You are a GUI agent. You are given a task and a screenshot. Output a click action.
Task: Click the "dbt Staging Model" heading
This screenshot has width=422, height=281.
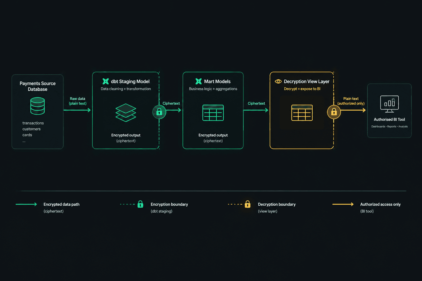pos(130,82)
